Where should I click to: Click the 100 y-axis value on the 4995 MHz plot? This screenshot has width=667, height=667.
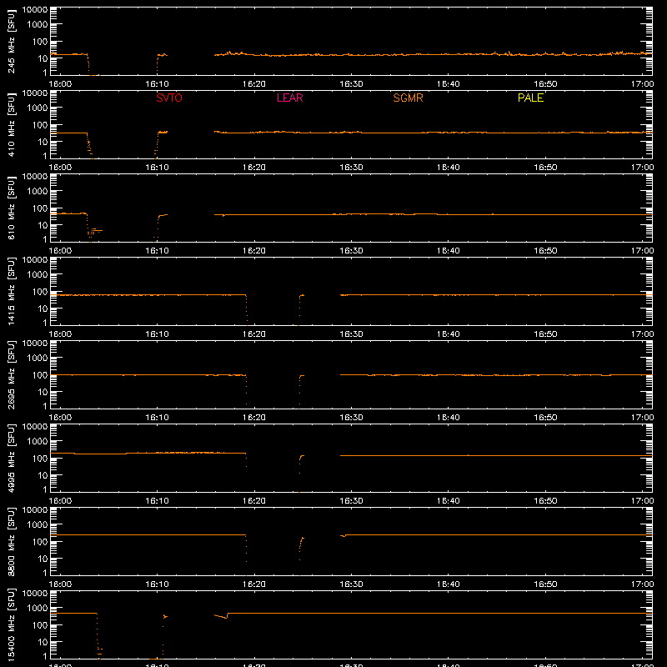pyautogui.click(x=40, y=459)
